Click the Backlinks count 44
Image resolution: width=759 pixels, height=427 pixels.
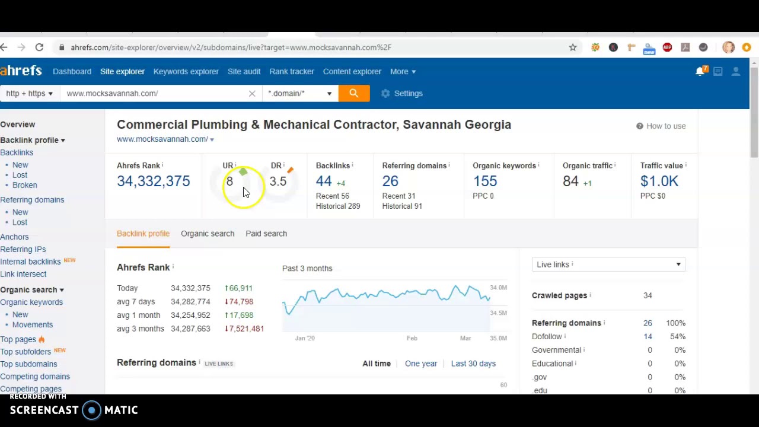coord(324,181)
